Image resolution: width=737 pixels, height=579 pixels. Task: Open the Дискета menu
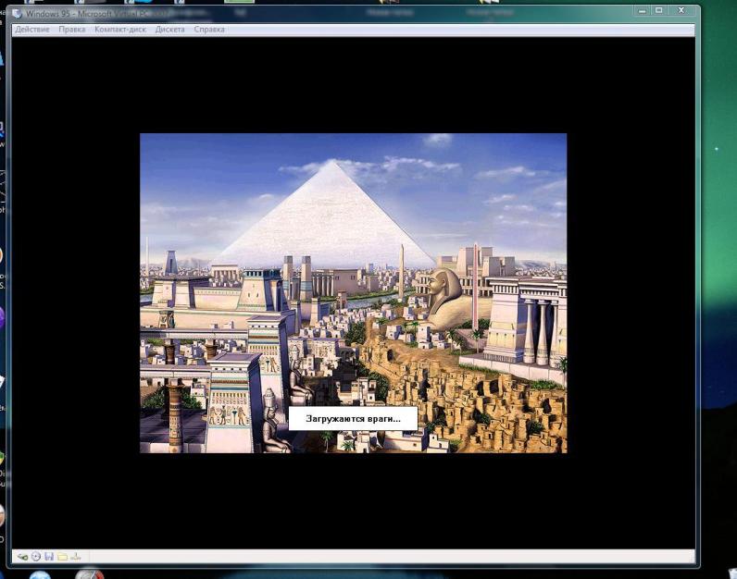(169, 29)
